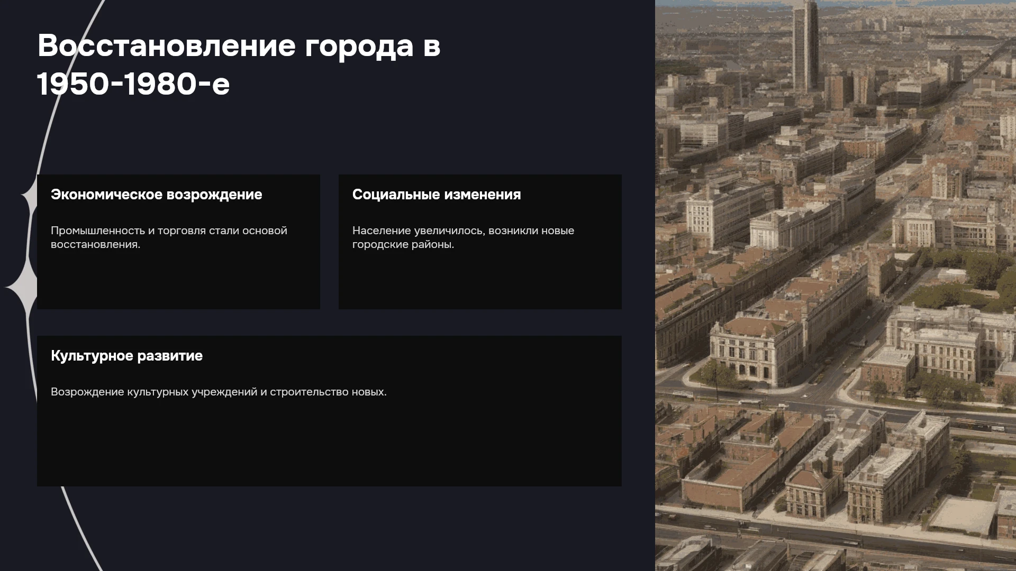Click the aerial city photo on the right
1016x571 pixels.
click(x=836, y=285)
